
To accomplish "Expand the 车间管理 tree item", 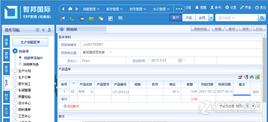I will tap(15, 90).
